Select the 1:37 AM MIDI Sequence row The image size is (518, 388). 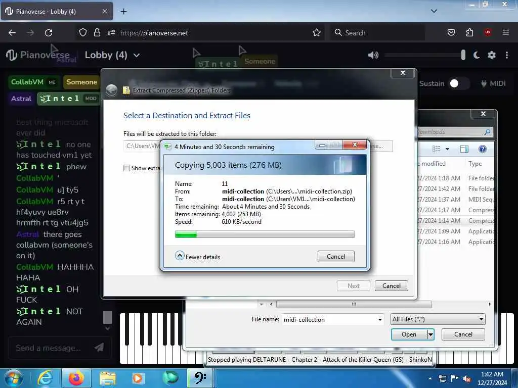(456, 199)
